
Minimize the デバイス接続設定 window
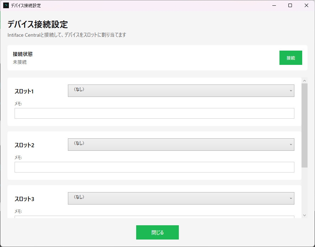pyautogui.click(x=274, y=5)
